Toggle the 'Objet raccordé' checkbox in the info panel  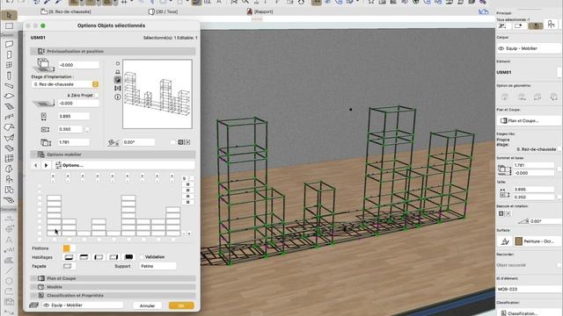(x=559, y=265)
